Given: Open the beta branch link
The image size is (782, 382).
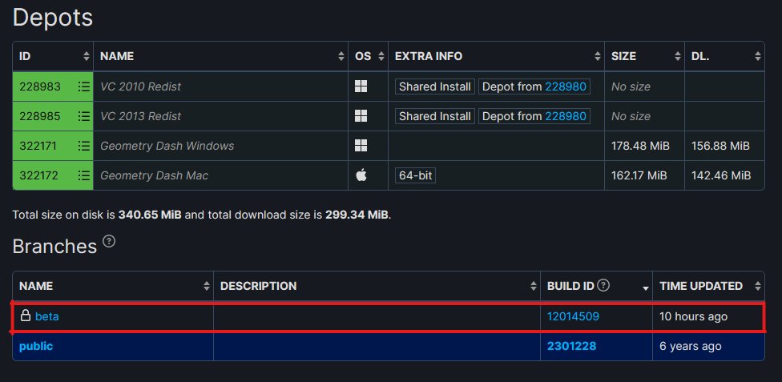Looking at the screenshot, I should [x=47, y=316].
